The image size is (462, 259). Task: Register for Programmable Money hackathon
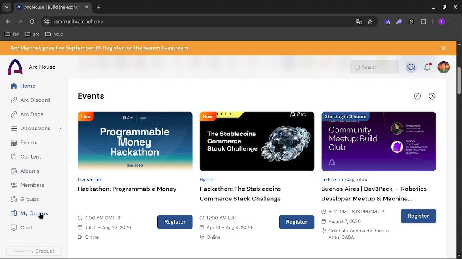click(175, 222)
